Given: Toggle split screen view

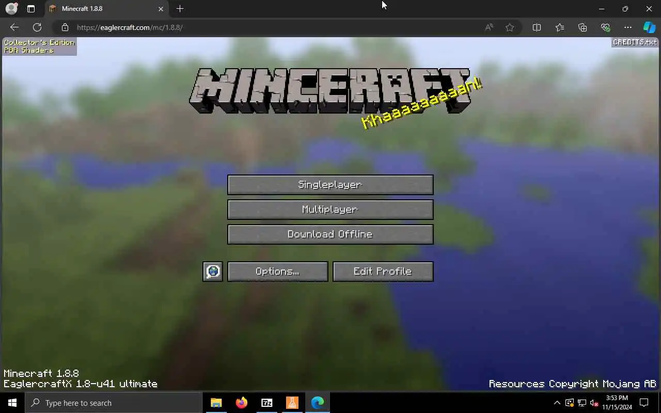Looking at the screenshot, I should [x=537, y=27].
